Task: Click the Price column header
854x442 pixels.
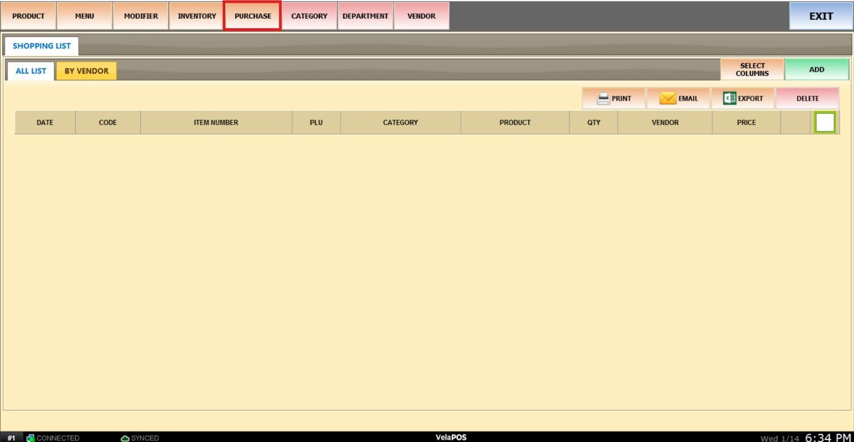Action: tap(746, 122)
